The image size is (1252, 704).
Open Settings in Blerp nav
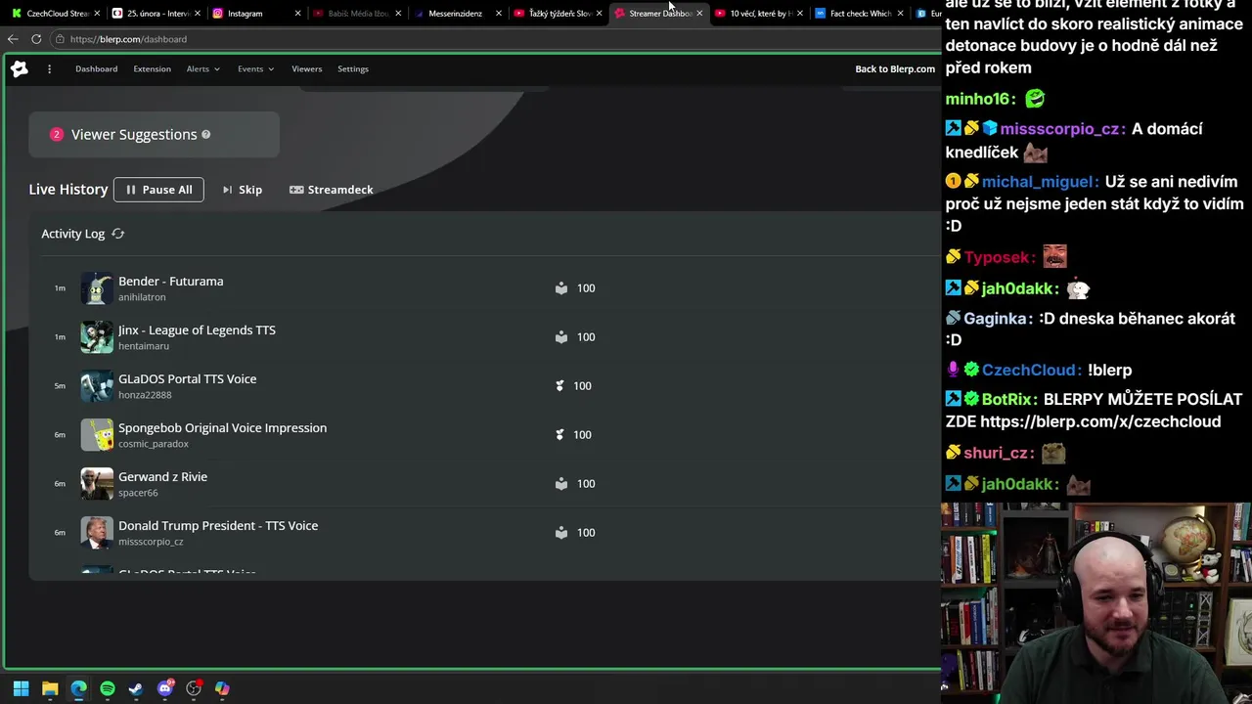[x=353, y=68]
